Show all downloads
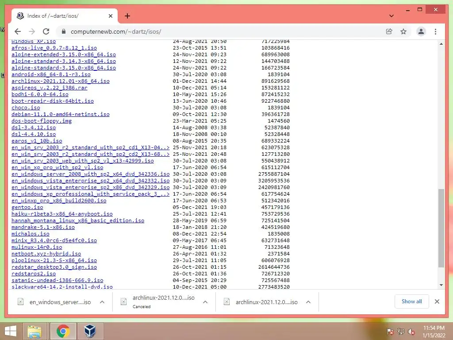Image resolution: width=453 pixels, height=340 pixels. (x=412, y=301)
